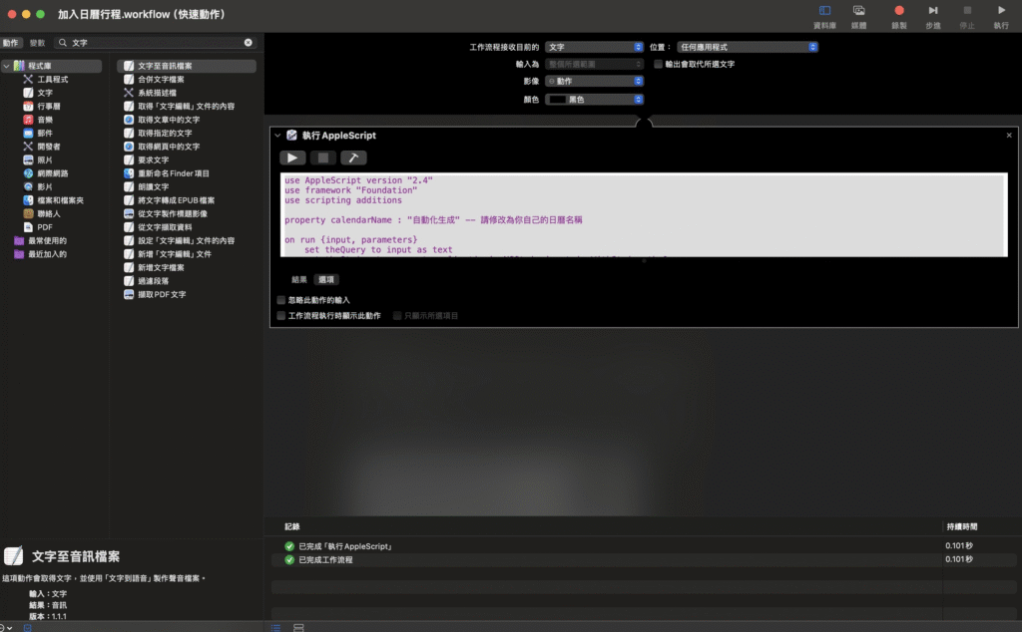Image resolution: width=1022 pixels, height=632 pixels.
Task: Click the 持續時間 column header
Action: (x=961, y=526)
